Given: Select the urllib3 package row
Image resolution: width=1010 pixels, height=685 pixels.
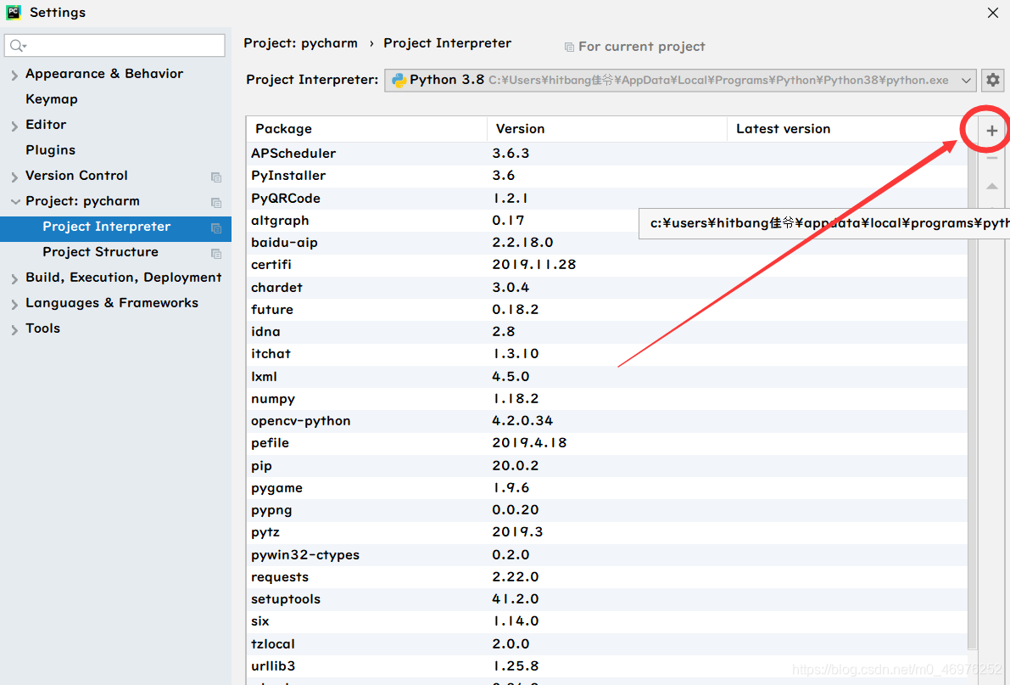Looking at the screenshot, I should [607, 666].
